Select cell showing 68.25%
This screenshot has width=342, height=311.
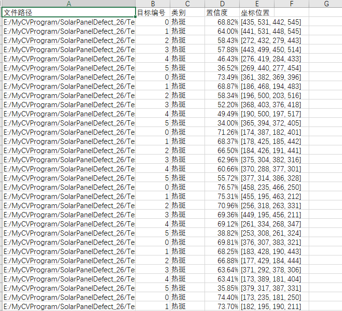(222, 251)
